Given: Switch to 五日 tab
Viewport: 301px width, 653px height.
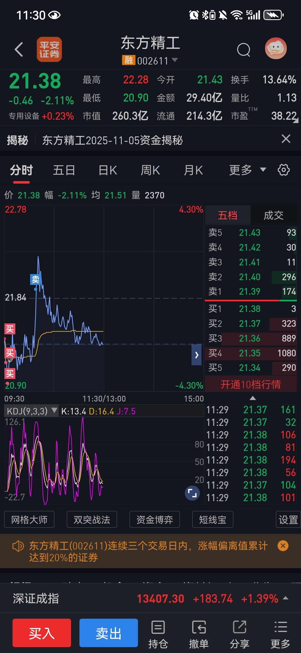Looking at the screenshot, I should point(64,170).
